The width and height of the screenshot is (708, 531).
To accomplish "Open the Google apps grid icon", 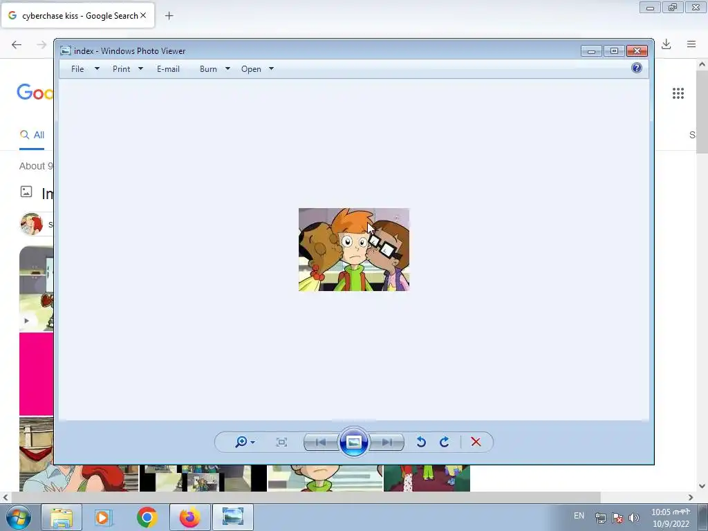I will [678, 93].
